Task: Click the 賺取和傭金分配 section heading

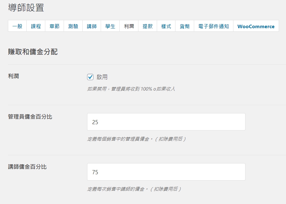Action: tap(33, 52)
